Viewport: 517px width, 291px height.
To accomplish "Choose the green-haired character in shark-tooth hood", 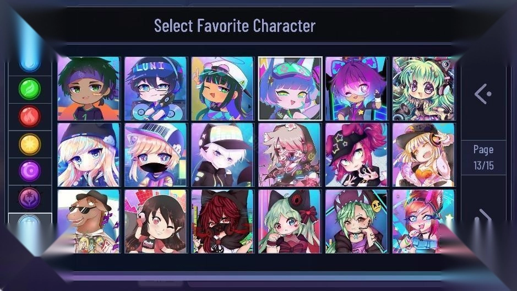I will [x=357, y=222].
